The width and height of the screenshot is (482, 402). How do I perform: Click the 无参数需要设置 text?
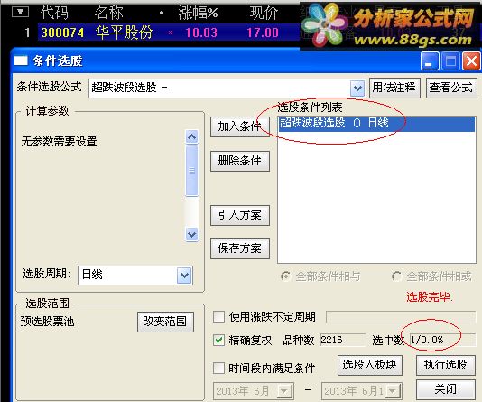pos(59,142)
